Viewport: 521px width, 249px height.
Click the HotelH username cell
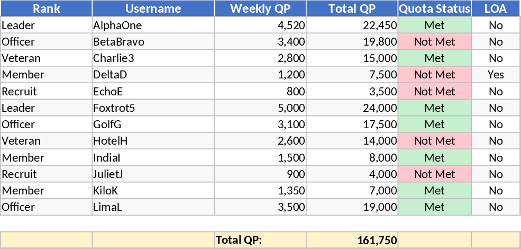(153, 141)
